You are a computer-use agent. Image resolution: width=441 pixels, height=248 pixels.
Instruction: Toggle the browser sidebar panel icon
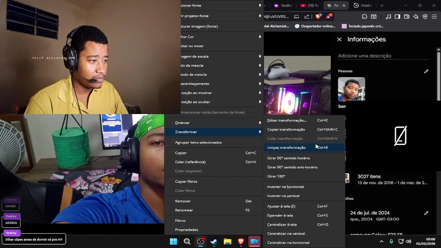coord(397,16)
